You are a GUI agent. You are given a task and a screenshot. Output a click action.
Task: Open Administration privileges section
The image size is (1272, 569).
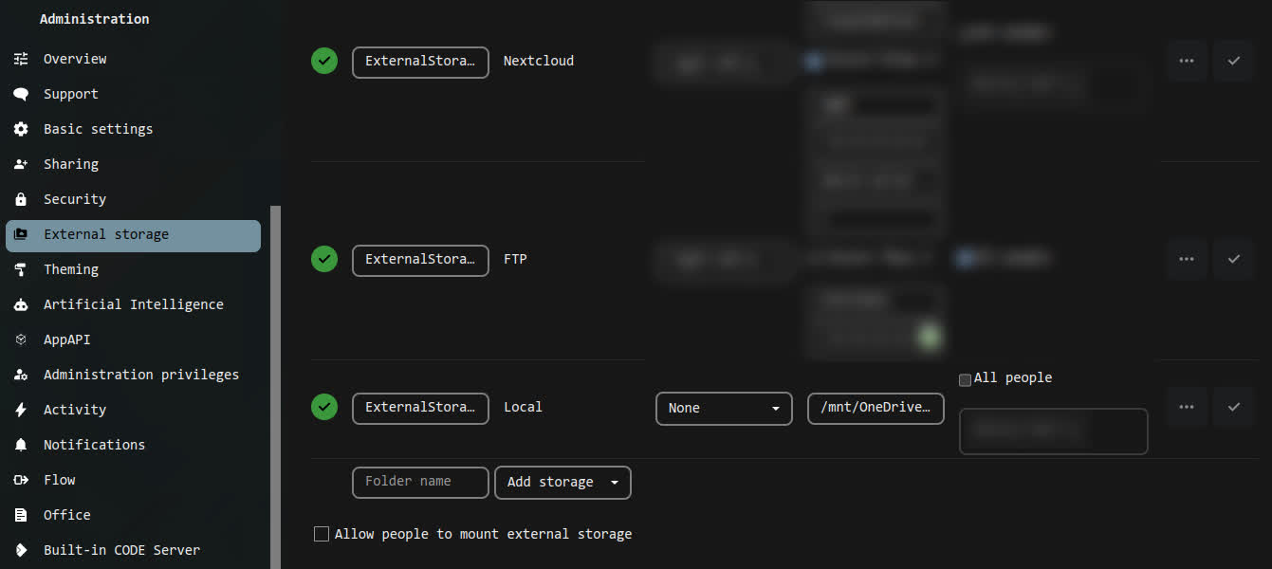(21, 374)
